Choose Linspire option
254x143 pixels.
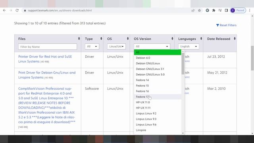point(158,130)
